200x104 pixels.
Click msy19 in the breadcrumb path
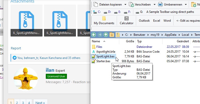click(155, 35)
